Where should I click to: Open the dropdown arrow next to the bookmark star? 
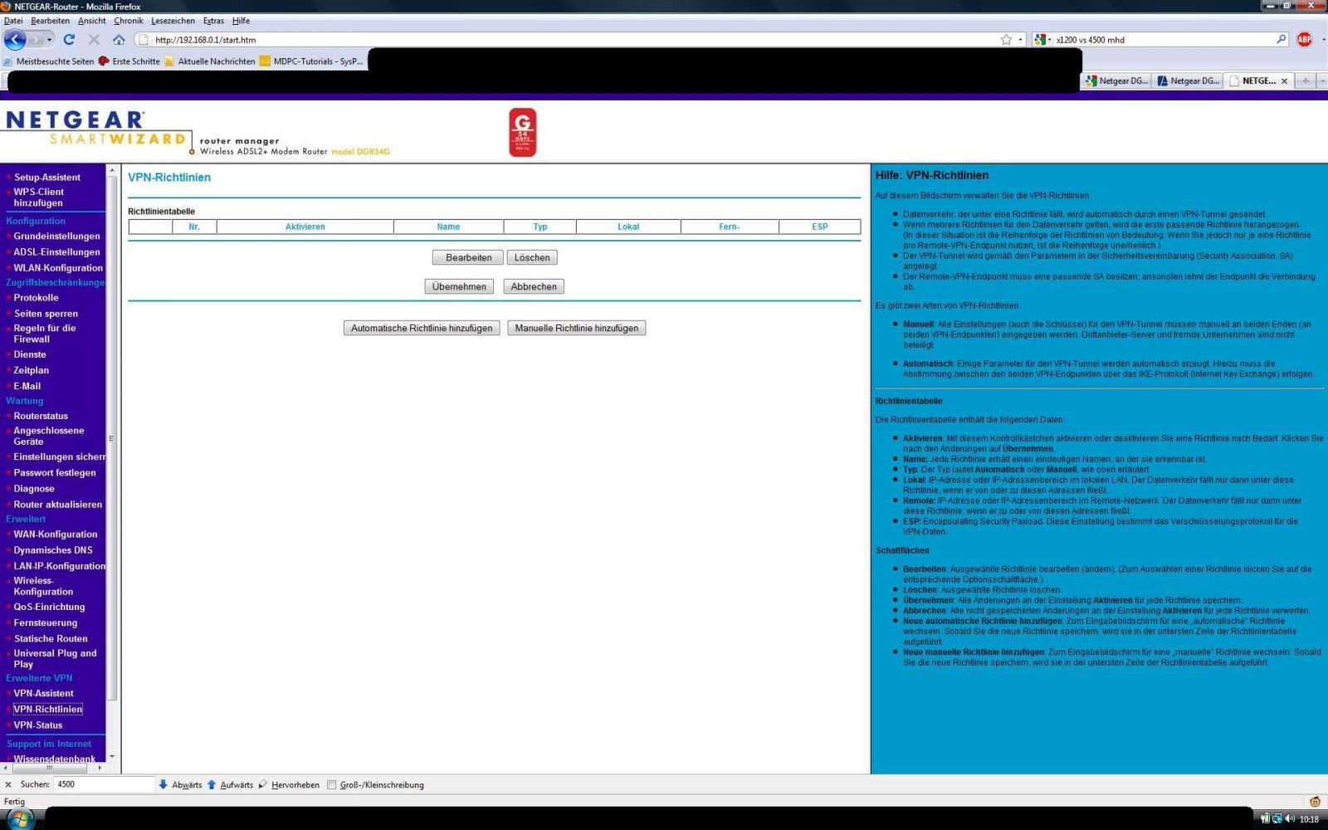click(x=1020, y=39)
